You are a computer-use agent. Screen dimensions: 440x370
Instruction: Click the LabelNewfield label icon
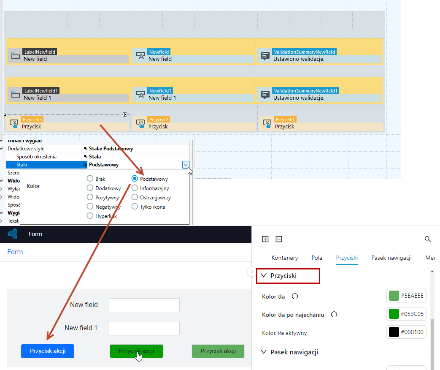pyautogui.click(x=16, y=55)
